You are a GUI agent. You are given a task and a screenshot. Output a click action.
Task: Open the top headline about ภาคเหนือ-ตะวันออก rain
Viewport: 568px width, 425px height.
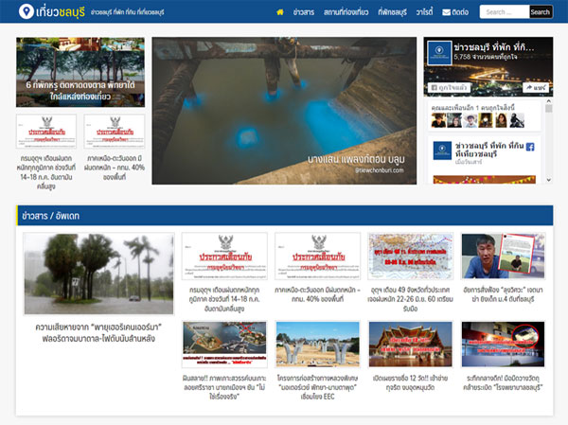click(x=115, y=168)
